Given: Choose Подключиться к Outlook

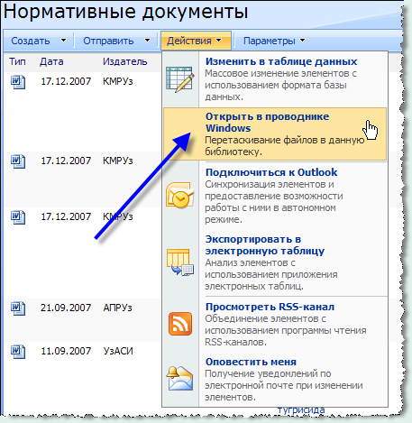Looking at the screenshot, I should [x=275, y=196].
